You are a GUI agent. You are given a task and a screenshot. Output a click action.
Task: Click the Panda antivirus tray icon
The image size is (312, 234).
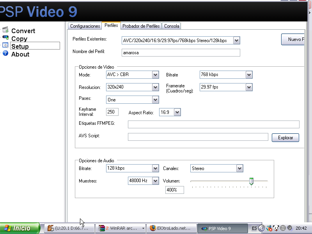pos(276,228)
